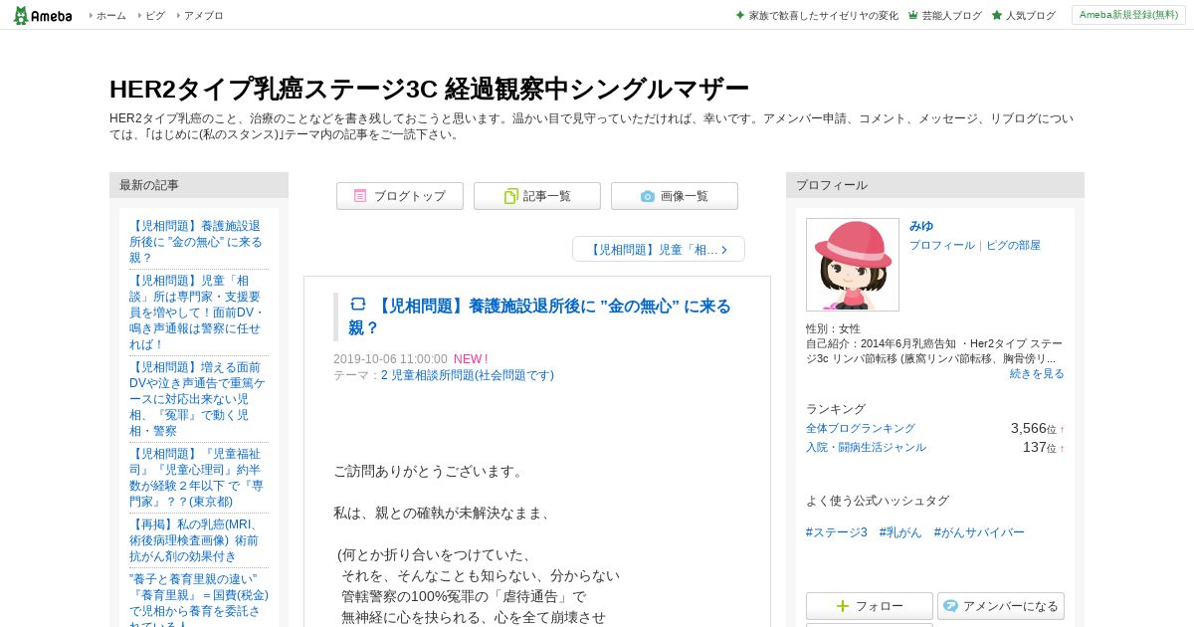Screen dimensions: 1194x627
Task: Open article title 養護施設退所後に "金の無心" に来る親？
Action: tap(539, 316)
